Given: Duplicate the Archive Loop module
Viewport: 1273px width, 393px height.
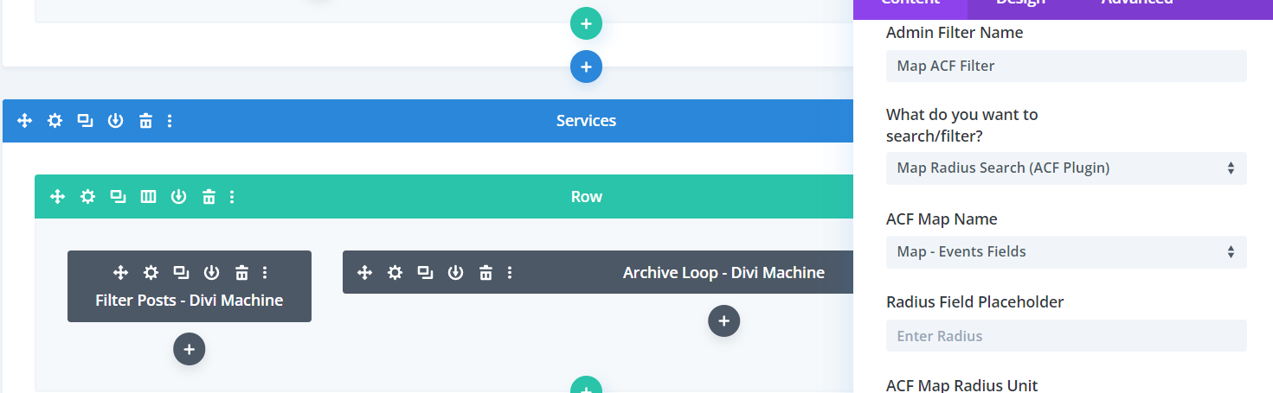Looking at the screenshot, I should [425, 273].
